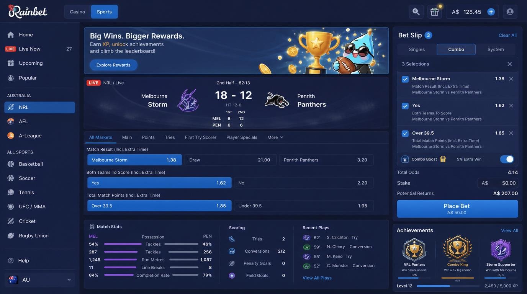Click the Rainbet logo
This screenshot has height=294, width=527.
click(x=28, y=12)
